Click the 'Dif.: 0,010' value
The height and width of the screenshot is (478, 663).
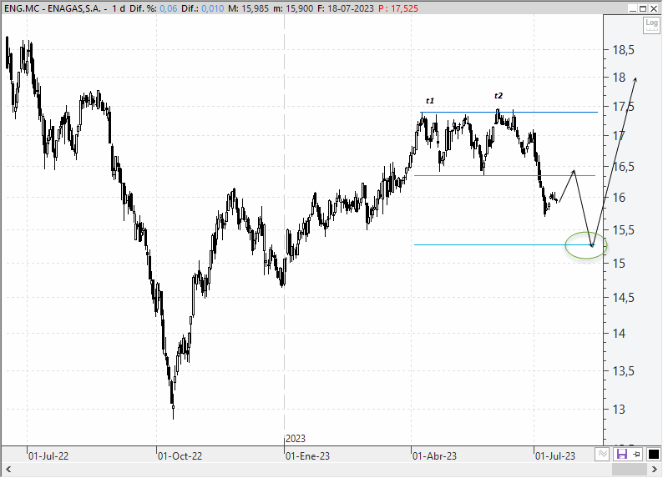[x=203, y=8]
